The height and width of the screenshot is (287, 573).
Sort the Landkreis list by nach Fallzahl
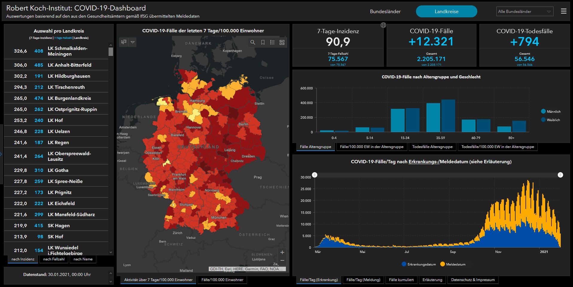[x=54, y=259]
